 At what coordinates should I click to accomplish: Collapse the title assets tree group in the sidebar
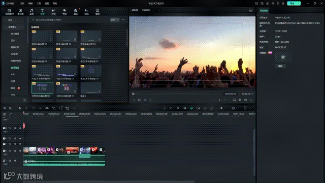pos(6,27)
